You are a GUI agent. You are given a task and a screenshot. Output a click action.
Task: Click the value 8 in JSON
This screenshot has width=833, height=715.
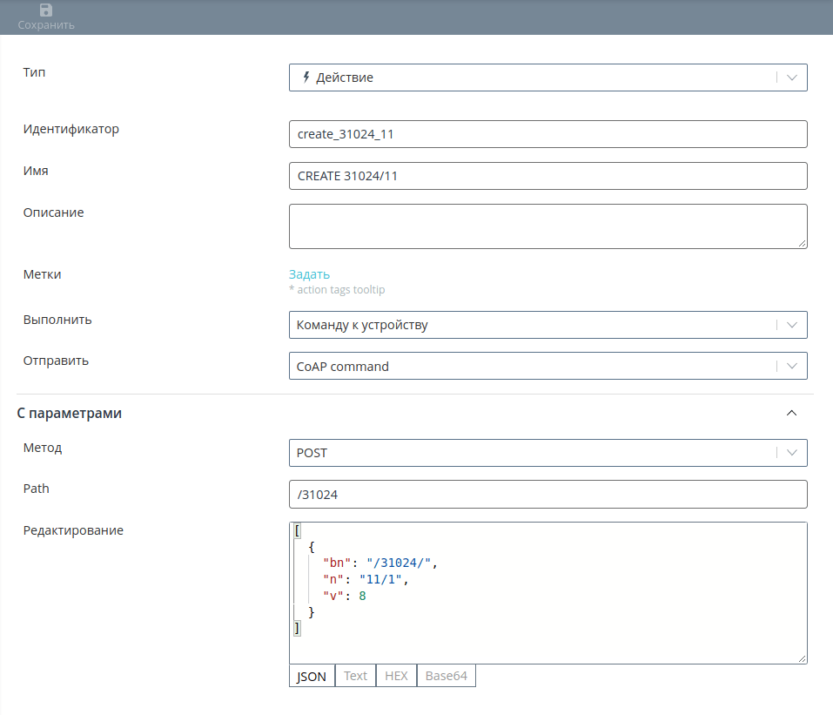tap(362, 596)
